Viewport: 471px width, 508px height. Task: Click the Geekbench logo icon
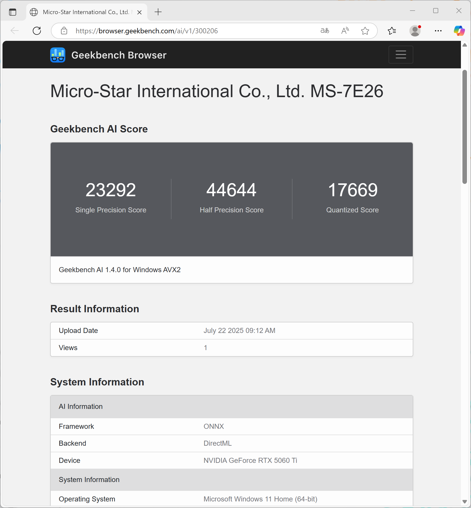(57, 55)
